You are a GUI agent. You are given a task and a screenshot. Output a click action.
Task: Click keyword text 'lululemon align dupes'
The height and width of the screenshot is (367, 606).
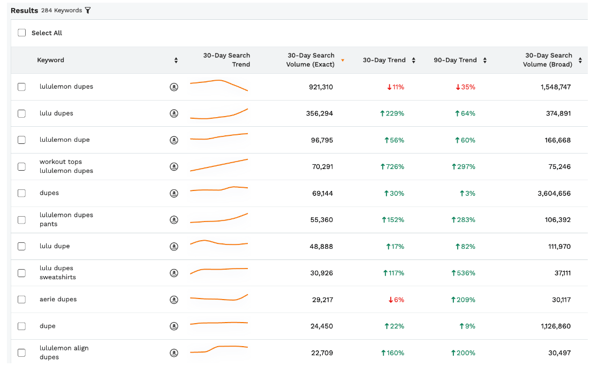click(64, 353)
